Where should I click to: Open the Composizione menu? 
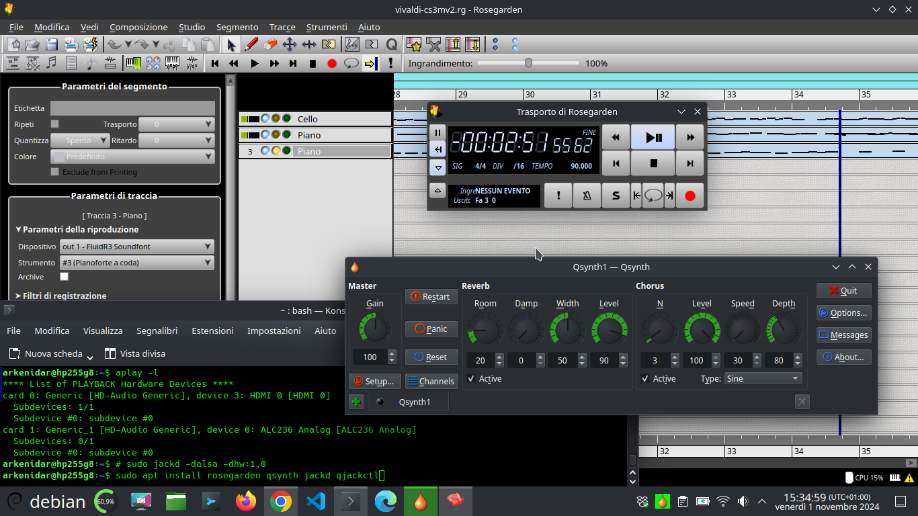pos(138,28)
